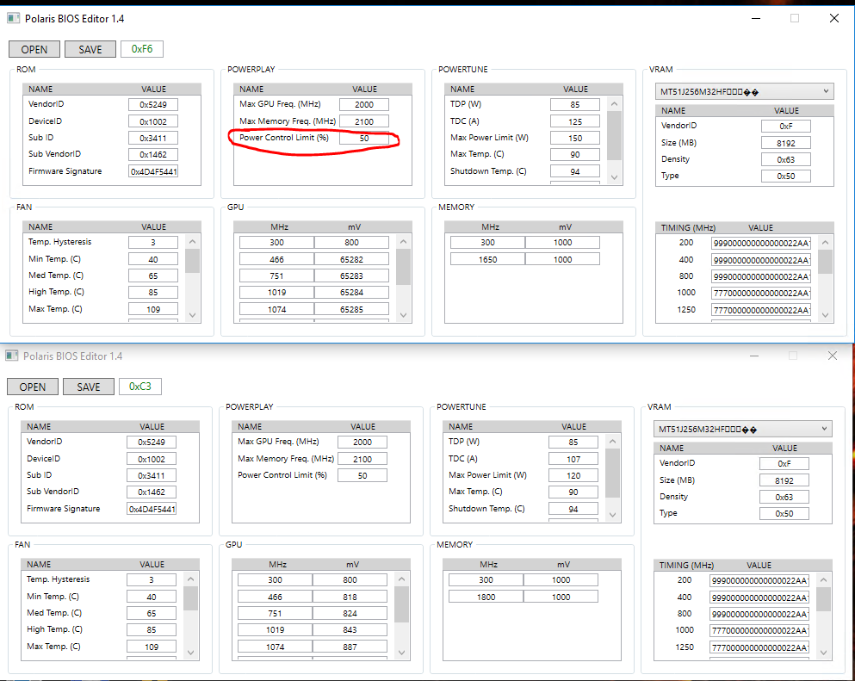Click FAN list scroll down arrow, top window

pyautogui.click(x=193, y=315)
